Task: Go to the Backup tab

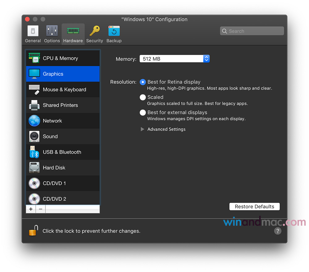Action: coord(114,34)
